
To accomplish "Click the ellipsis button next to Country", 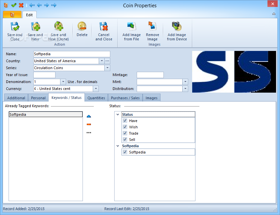I will pos(107,61).
